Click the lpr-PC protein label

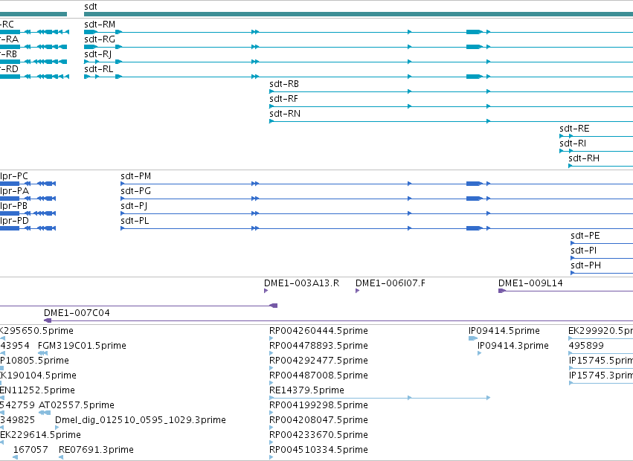(x=14, y=176)
